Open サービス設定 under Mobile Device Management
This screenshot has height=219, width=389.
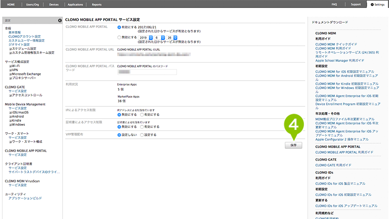coord(18,108)
